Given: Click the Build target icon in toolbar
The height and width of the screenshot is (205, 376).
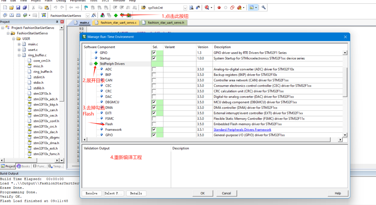Looking at the screenshot, I should 12,15.
